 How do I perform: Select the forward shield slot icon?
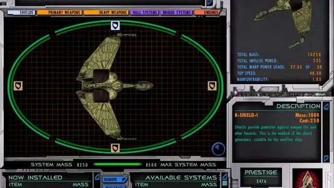(115, 26)
